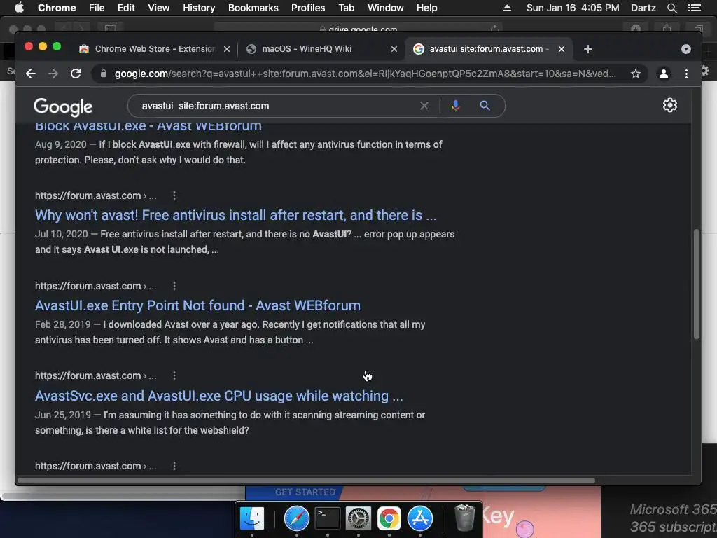Open 'Block AvastUI.exe - Avast WEBforum' result
The width and height of the screenshot is (717, 538).
pyautogui.click(x=148, y=127)
